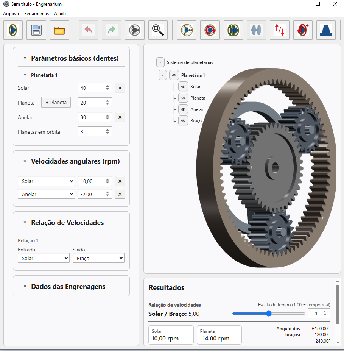
Task: Click the Planeta -14,00 rpm result card
Action: (219, 335)
